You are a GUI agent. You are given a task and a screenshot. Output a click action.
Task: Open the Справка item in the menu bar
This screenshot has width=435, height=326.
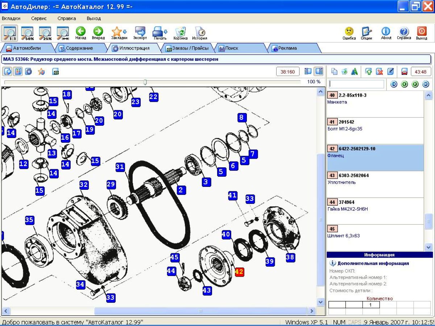[x=67, y=18]
